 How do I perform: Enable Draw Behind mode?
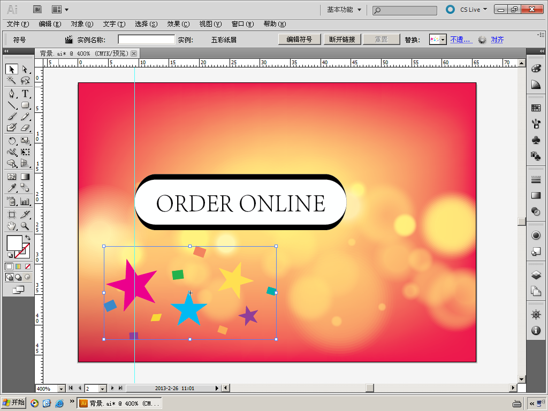tap(18, 277)
